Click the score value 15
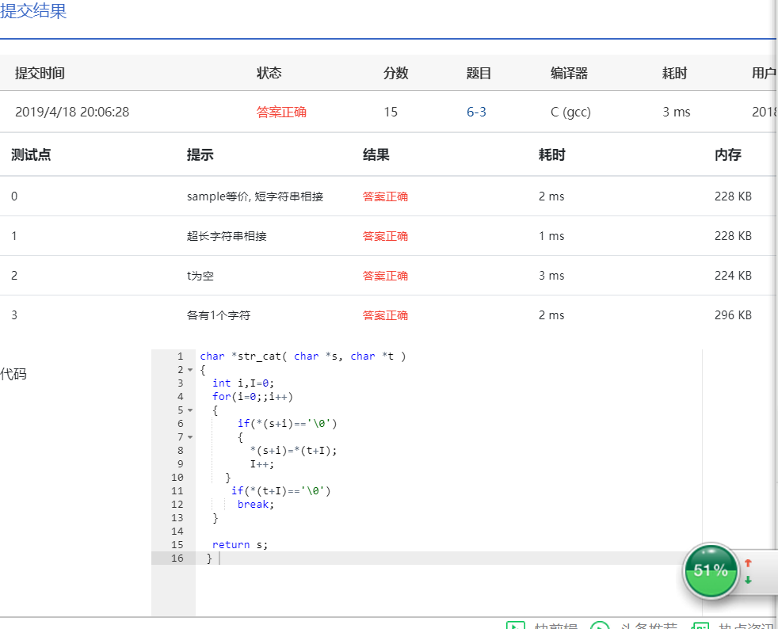This screenshot has height=629, width=778. coord(391,112)
